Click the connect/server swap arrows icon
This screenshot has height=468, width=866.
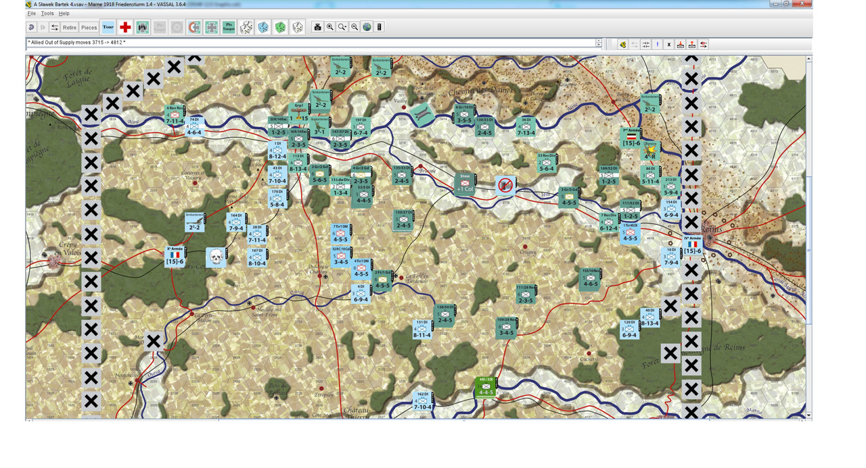coord(55,27)
